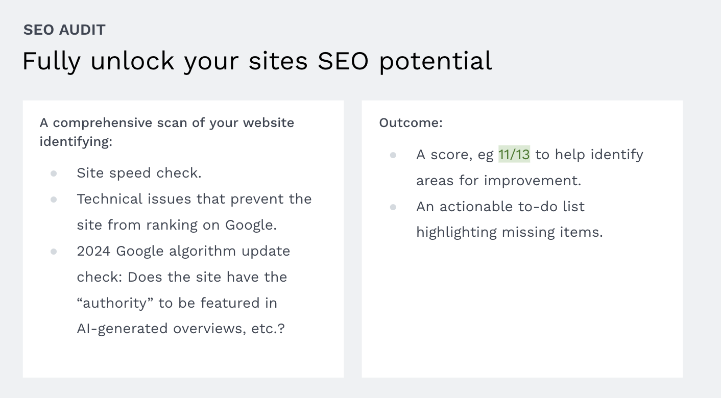
Task: Click the "site from ranking on Google." line
Action: [x=177, y=225]
